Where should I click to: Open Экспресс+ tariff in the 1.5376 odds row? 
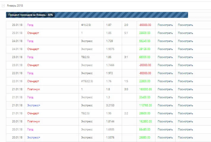click(x=34, y=138)
